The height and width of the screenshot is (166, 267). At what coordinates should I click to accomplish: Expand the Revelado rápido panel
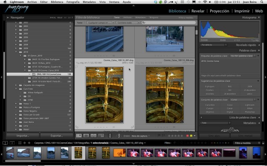click(259, 45)
